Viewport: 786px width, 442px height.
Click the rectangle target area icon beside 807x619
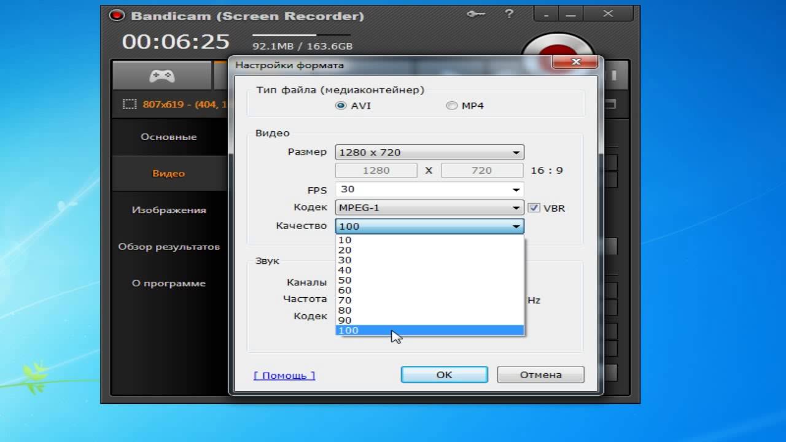pyautogui.click(x=129, y=104)
